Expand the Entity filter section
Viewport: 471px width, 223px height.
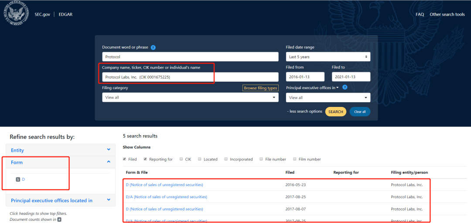(x=60, y=150)
